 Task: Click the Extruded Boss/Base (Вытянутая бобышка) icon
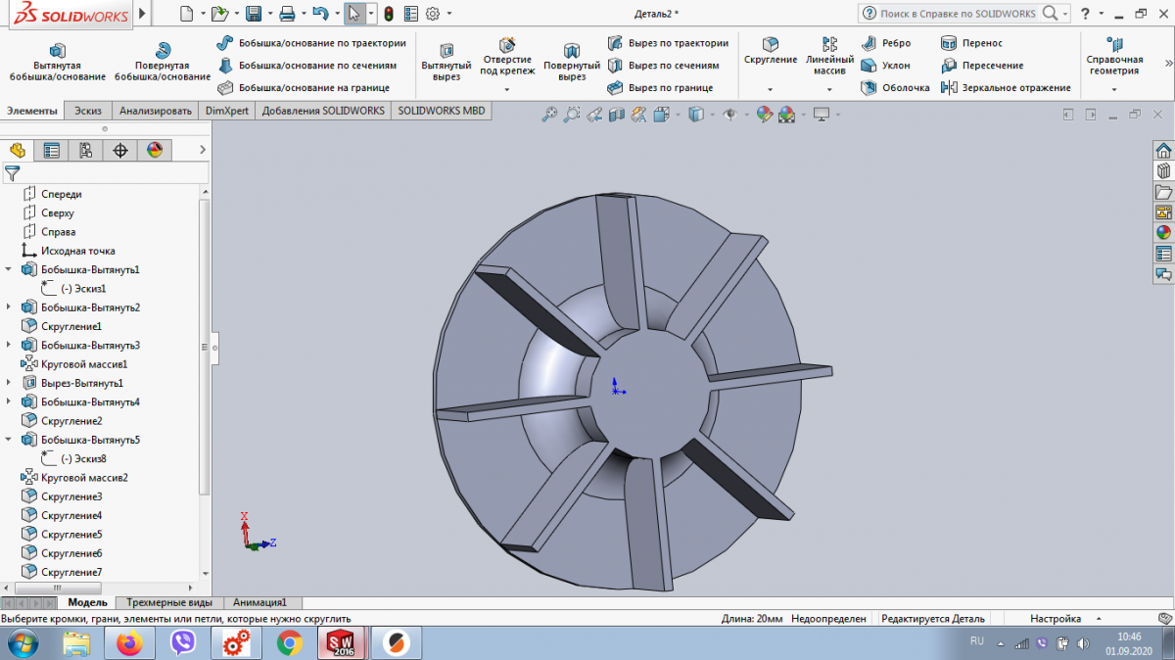click(57, 51)
